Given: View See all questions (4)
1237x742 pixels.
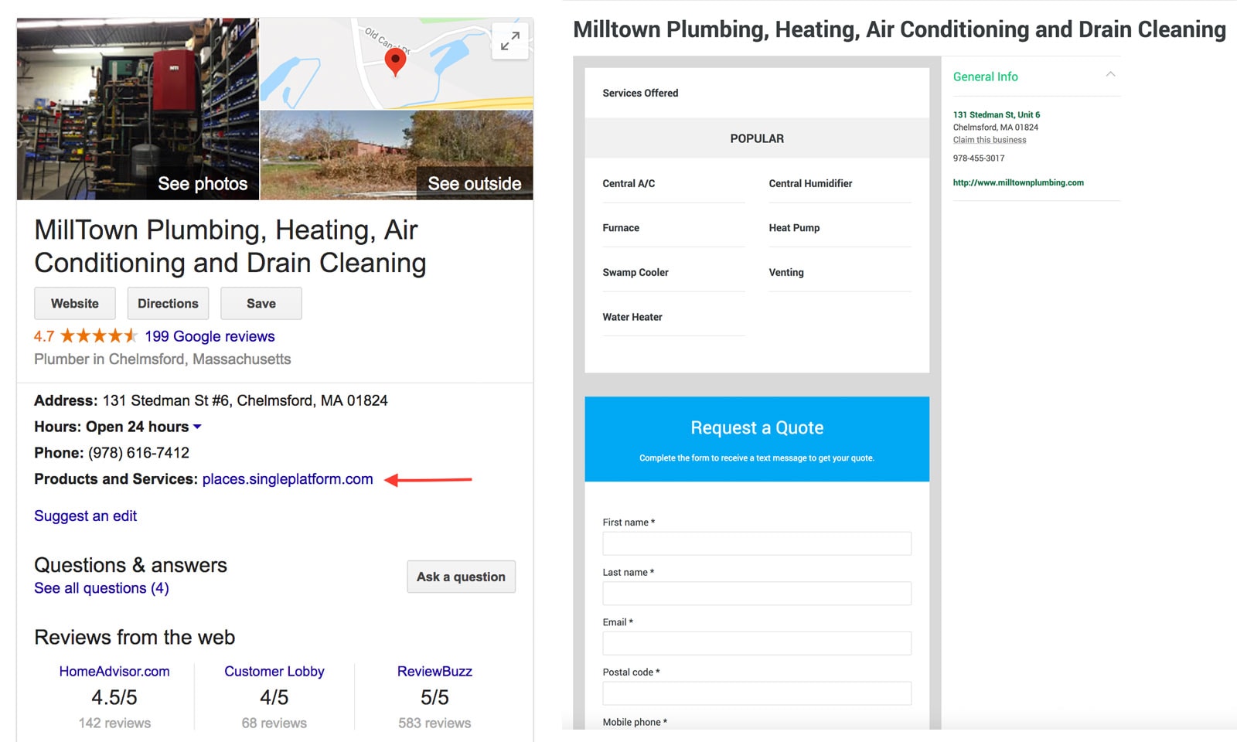Looking at the screenshot, I should [x=101, y=588].
